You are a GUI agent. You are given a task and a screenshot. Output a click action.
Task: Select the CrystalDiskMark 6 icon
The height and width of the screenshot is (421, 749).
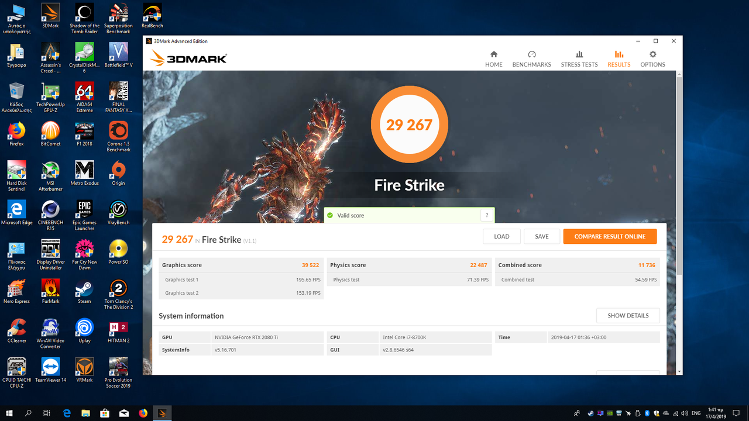point(84,58)
